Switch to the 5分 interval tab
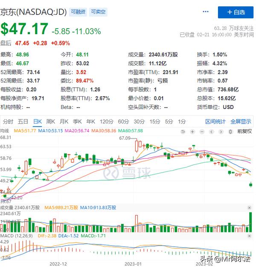The image size is (256, 268). point(169,121)
